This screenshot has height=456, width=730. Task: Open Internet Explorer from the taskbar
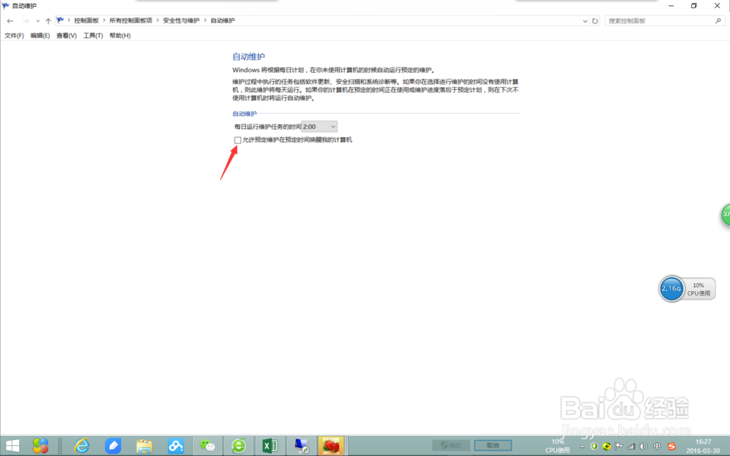tap(82, 446)
